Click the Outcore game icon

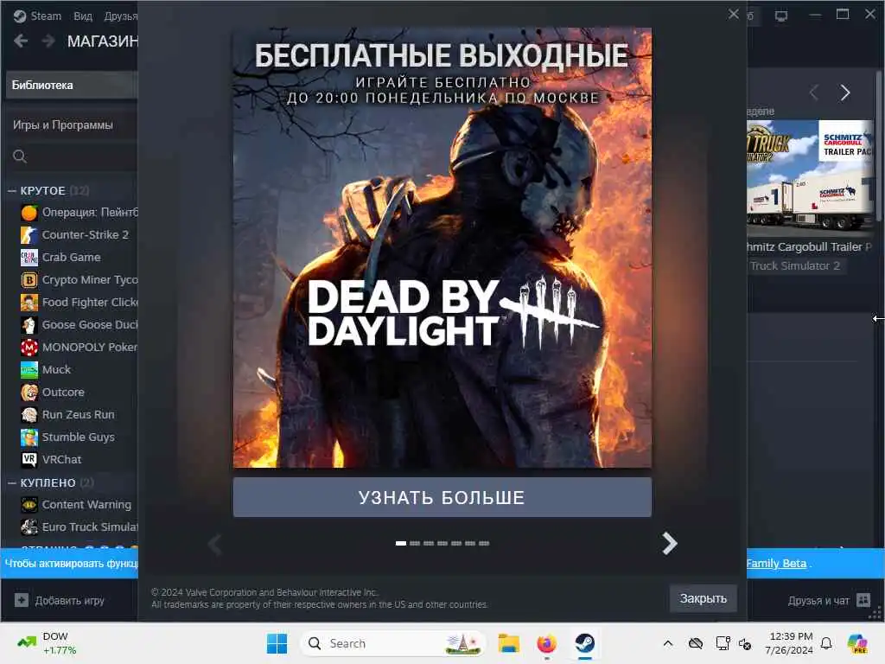(x=29, y=392)
